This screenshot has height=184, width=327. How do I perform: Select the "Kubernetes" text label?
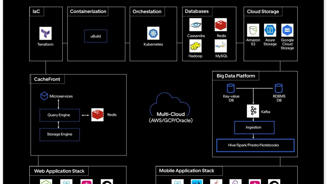(153, 44)
